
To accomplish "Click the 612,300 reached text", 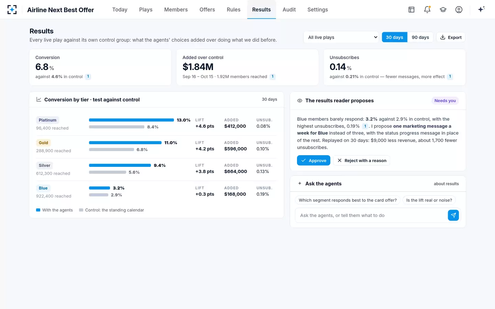I will (x=53, y=173).
